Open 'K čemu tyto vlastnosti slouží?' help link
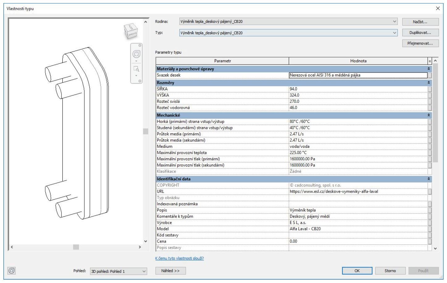 (x=179, y=258)
